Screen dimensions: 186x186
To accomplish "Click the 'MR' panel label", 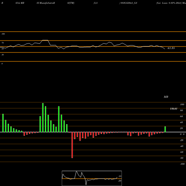I will [166, 97].
